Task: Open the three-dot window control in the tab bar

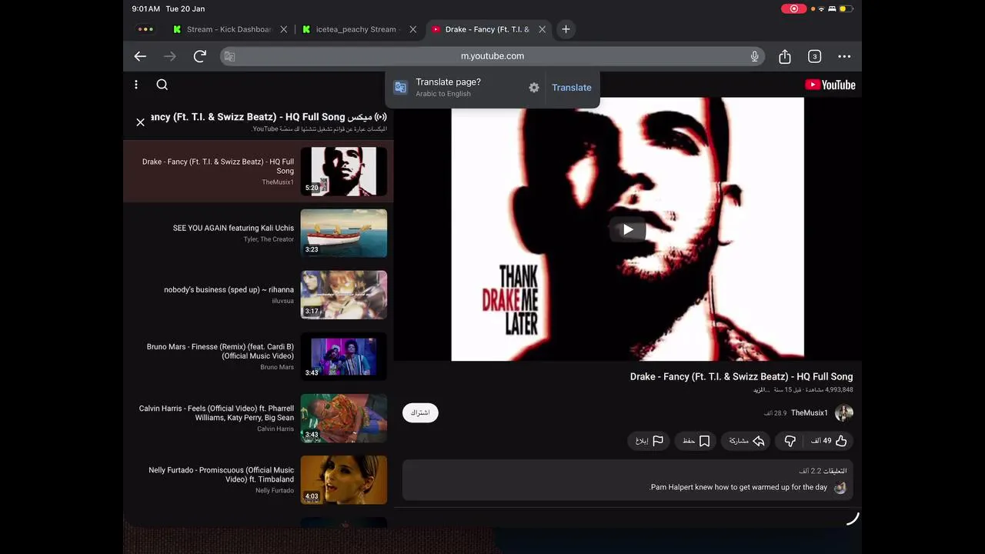Action: point(145,29)
